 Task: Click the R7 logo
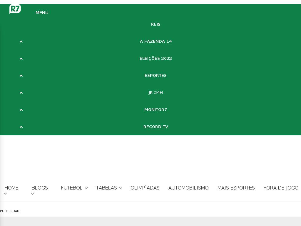pyautogui.click(x=15, y=9)
